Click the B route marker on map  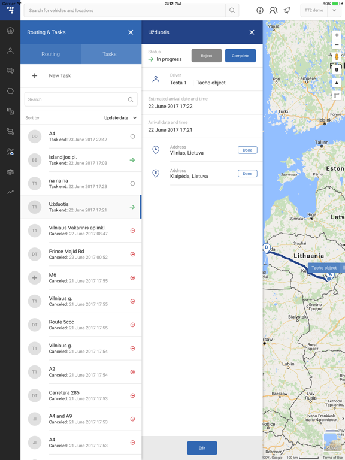(x=267, y=247)
